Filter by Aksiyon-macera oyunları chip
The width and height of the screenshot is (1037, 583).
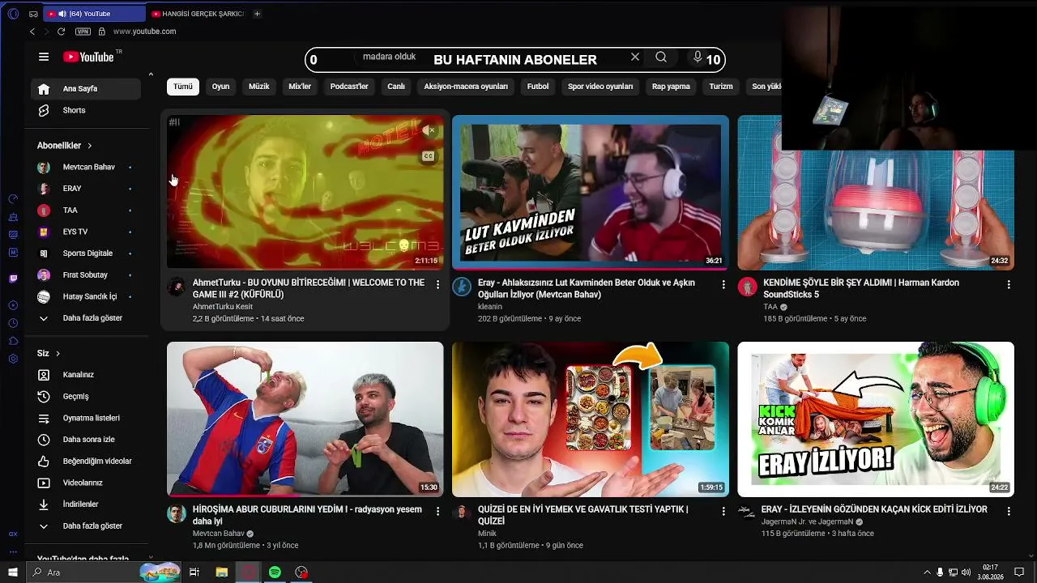[466, 87]
